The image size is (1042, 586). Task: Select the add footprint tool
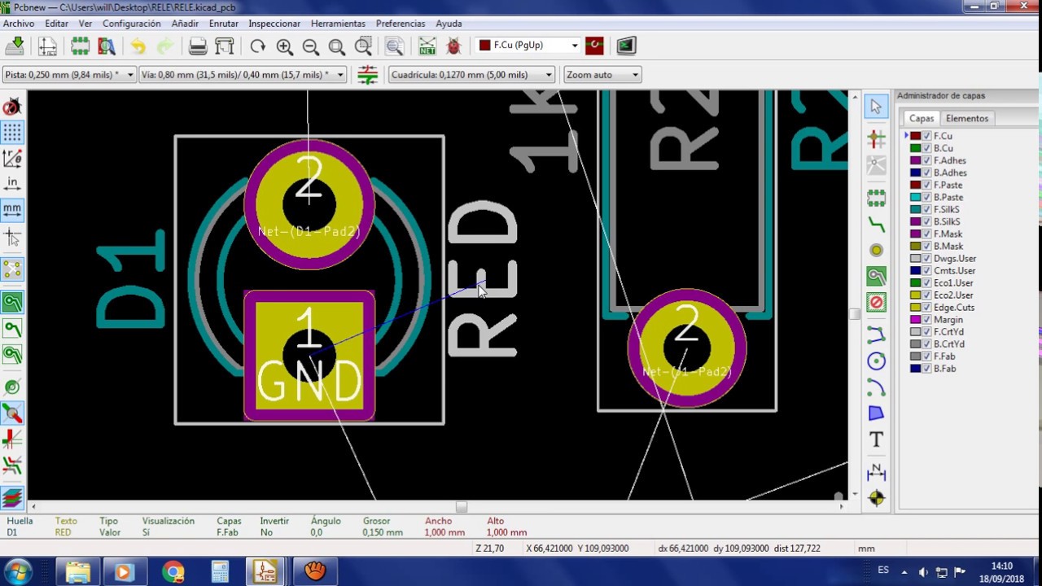pos(876,198)
